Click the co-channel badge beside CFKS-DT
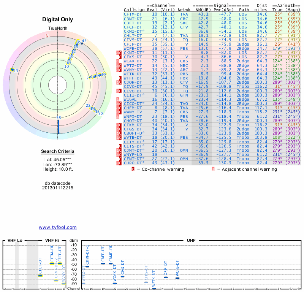 click(x=120, y=57)
